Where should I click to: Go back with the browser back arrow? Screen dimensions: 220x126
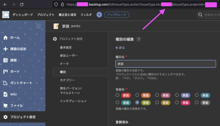pos(5,4)
